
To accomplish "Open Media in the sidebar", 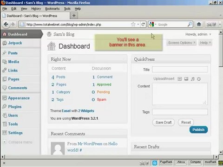I will 13,62.
